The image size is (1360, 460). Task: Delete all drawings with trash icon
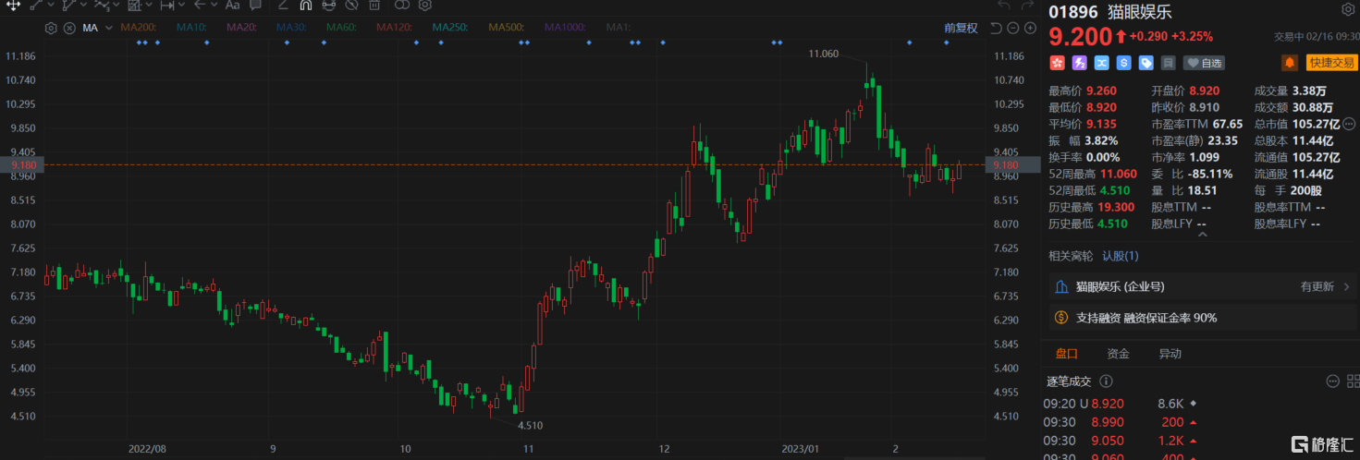pyautogui.click(x=374, y=5)
